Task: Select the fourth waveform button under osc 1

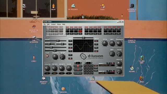Action: coord(70,51)
